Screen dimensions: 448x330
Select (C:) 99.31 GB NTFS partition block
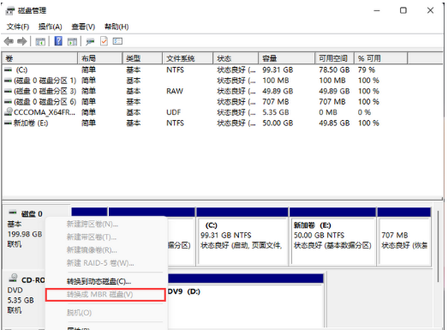click(242, 237)
